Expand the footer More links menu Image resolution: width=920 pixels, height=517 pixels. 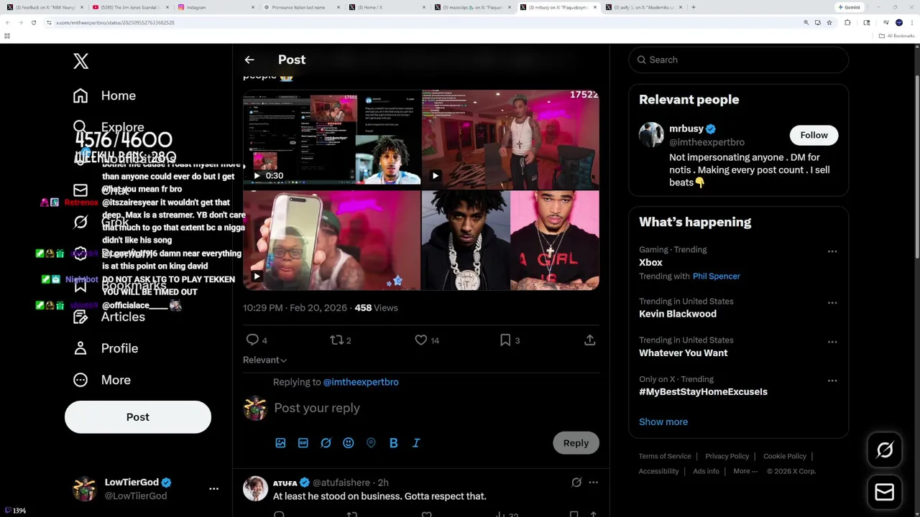click(x=745, y=471)
